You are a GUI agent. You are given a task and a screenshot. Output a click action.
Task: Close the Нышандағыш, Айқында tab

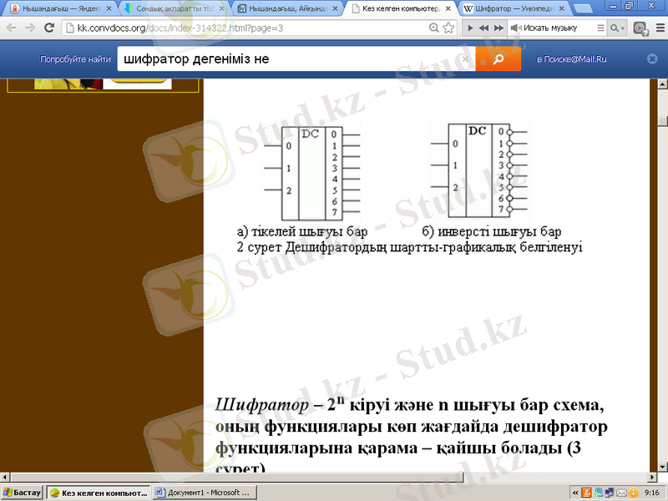coord(335,8)
